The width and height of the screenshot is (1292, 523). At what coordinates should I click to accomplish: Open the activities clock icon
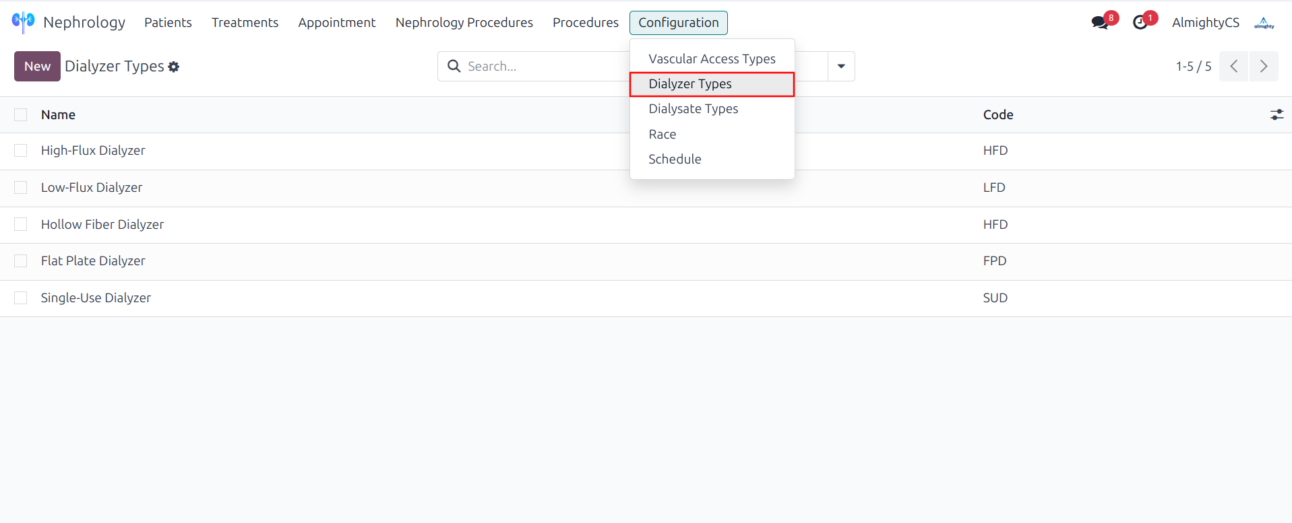[1140, 22]
